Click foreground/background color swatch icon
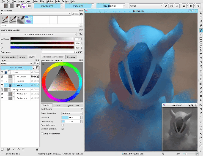This screenshot has width=203, height=156. coord(18,6)
